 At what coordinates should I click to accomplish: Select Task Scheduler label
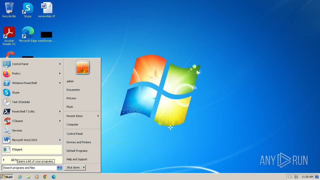[21, 102]
